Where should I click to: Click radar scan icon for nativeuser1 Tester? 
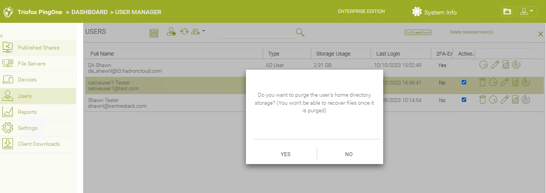[x=526, y=82]
